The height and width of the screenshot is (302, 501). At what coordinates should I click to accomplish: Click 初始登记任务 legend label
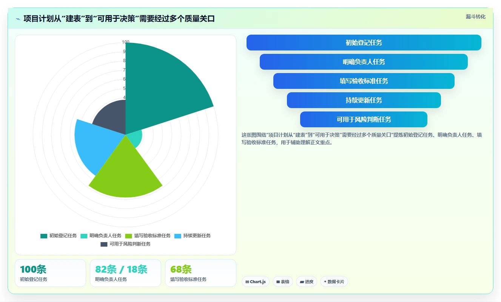coord(63,236)
